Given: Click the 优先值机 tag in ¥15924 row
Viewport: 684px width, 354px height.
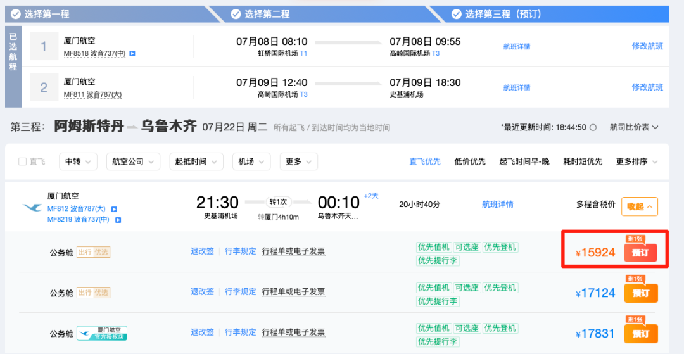Looking at the screenshot, I should pos(434,247).
